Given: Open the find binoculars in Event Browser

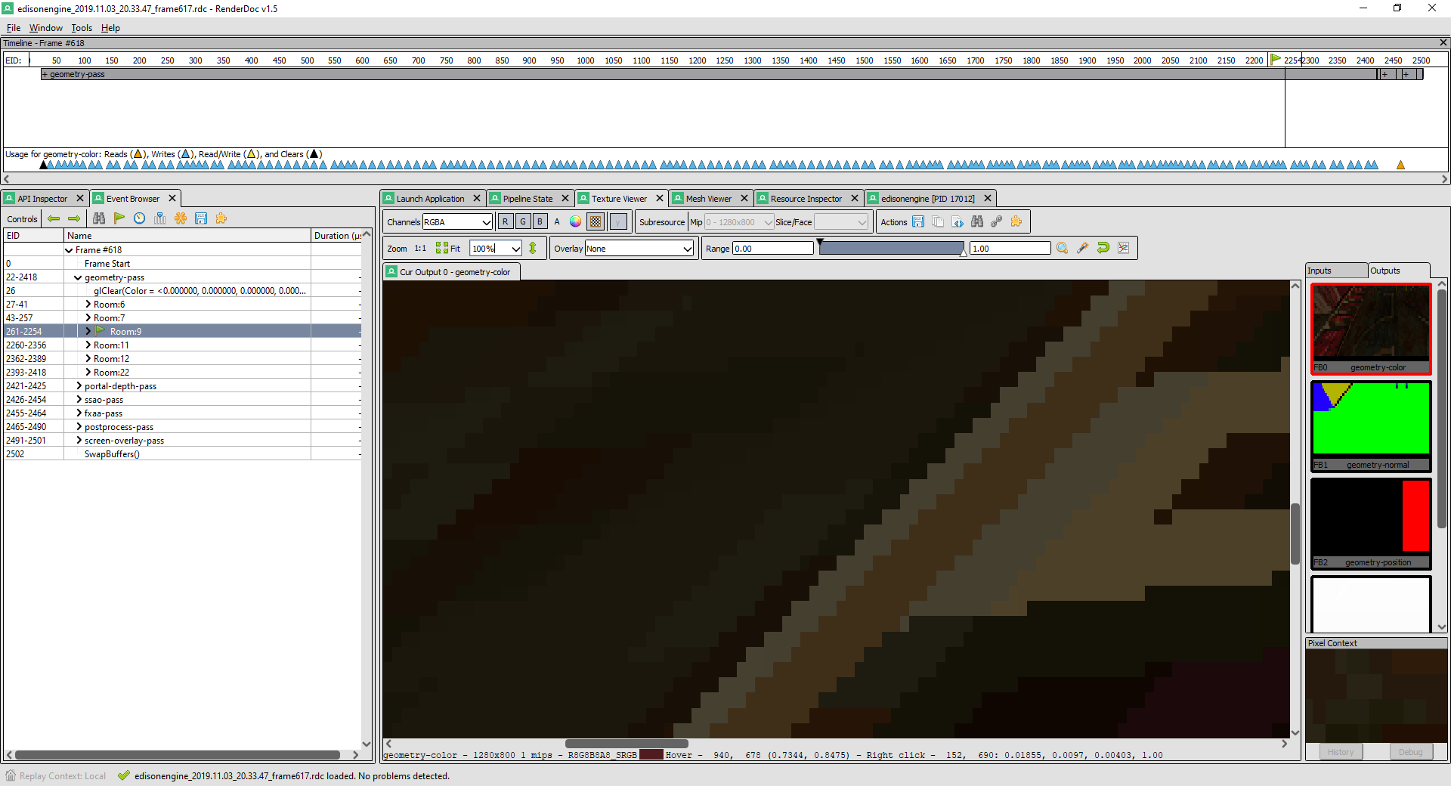Looking at the screenshot, I should click(x=99, y=218).
